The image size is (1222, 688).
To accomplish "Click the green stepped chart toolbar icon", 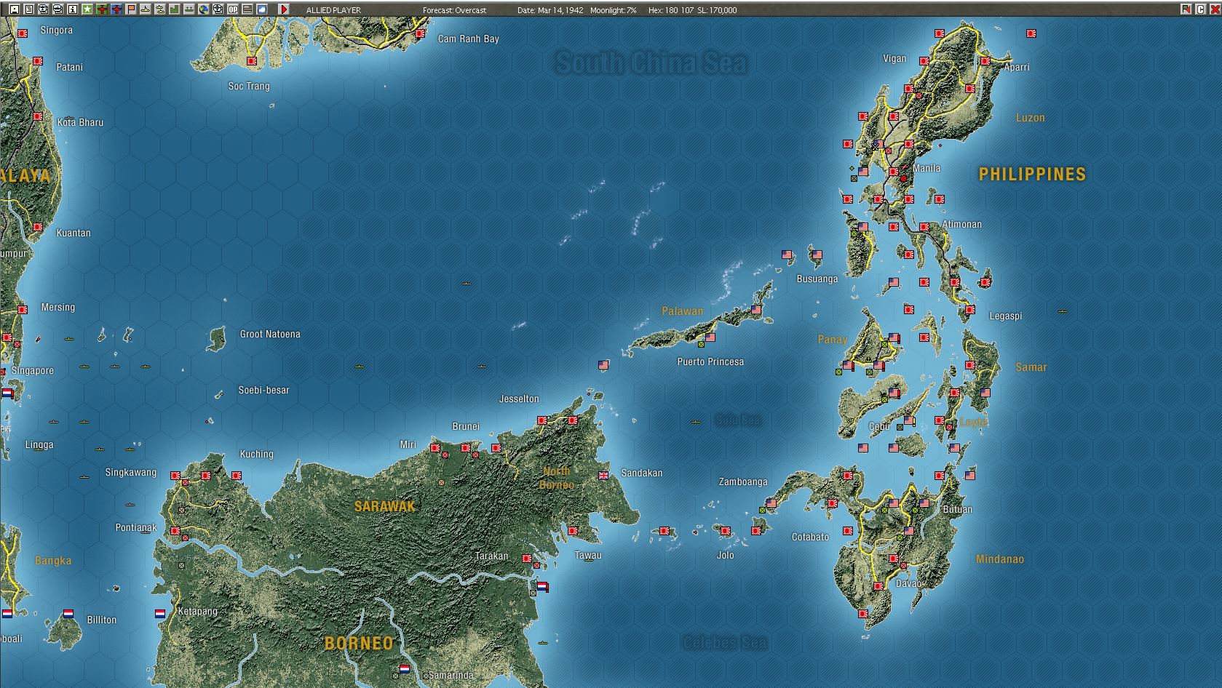I will click(175, 9).
